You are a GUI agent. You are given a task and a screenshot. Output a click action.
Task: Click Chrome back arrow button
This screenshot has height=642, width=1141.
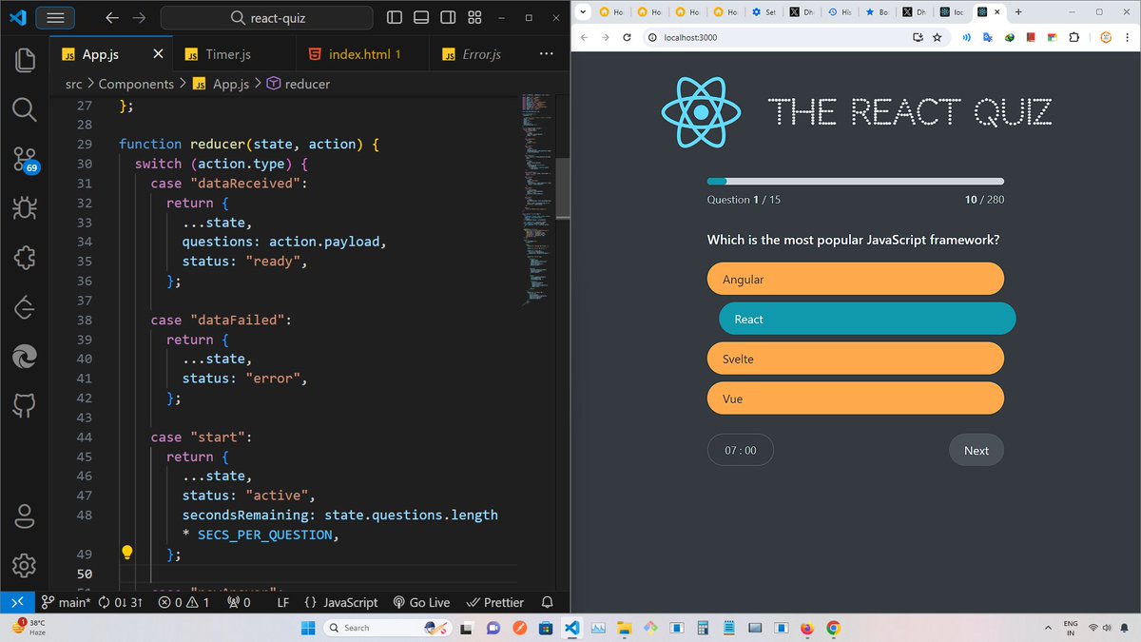pos(584,37)
